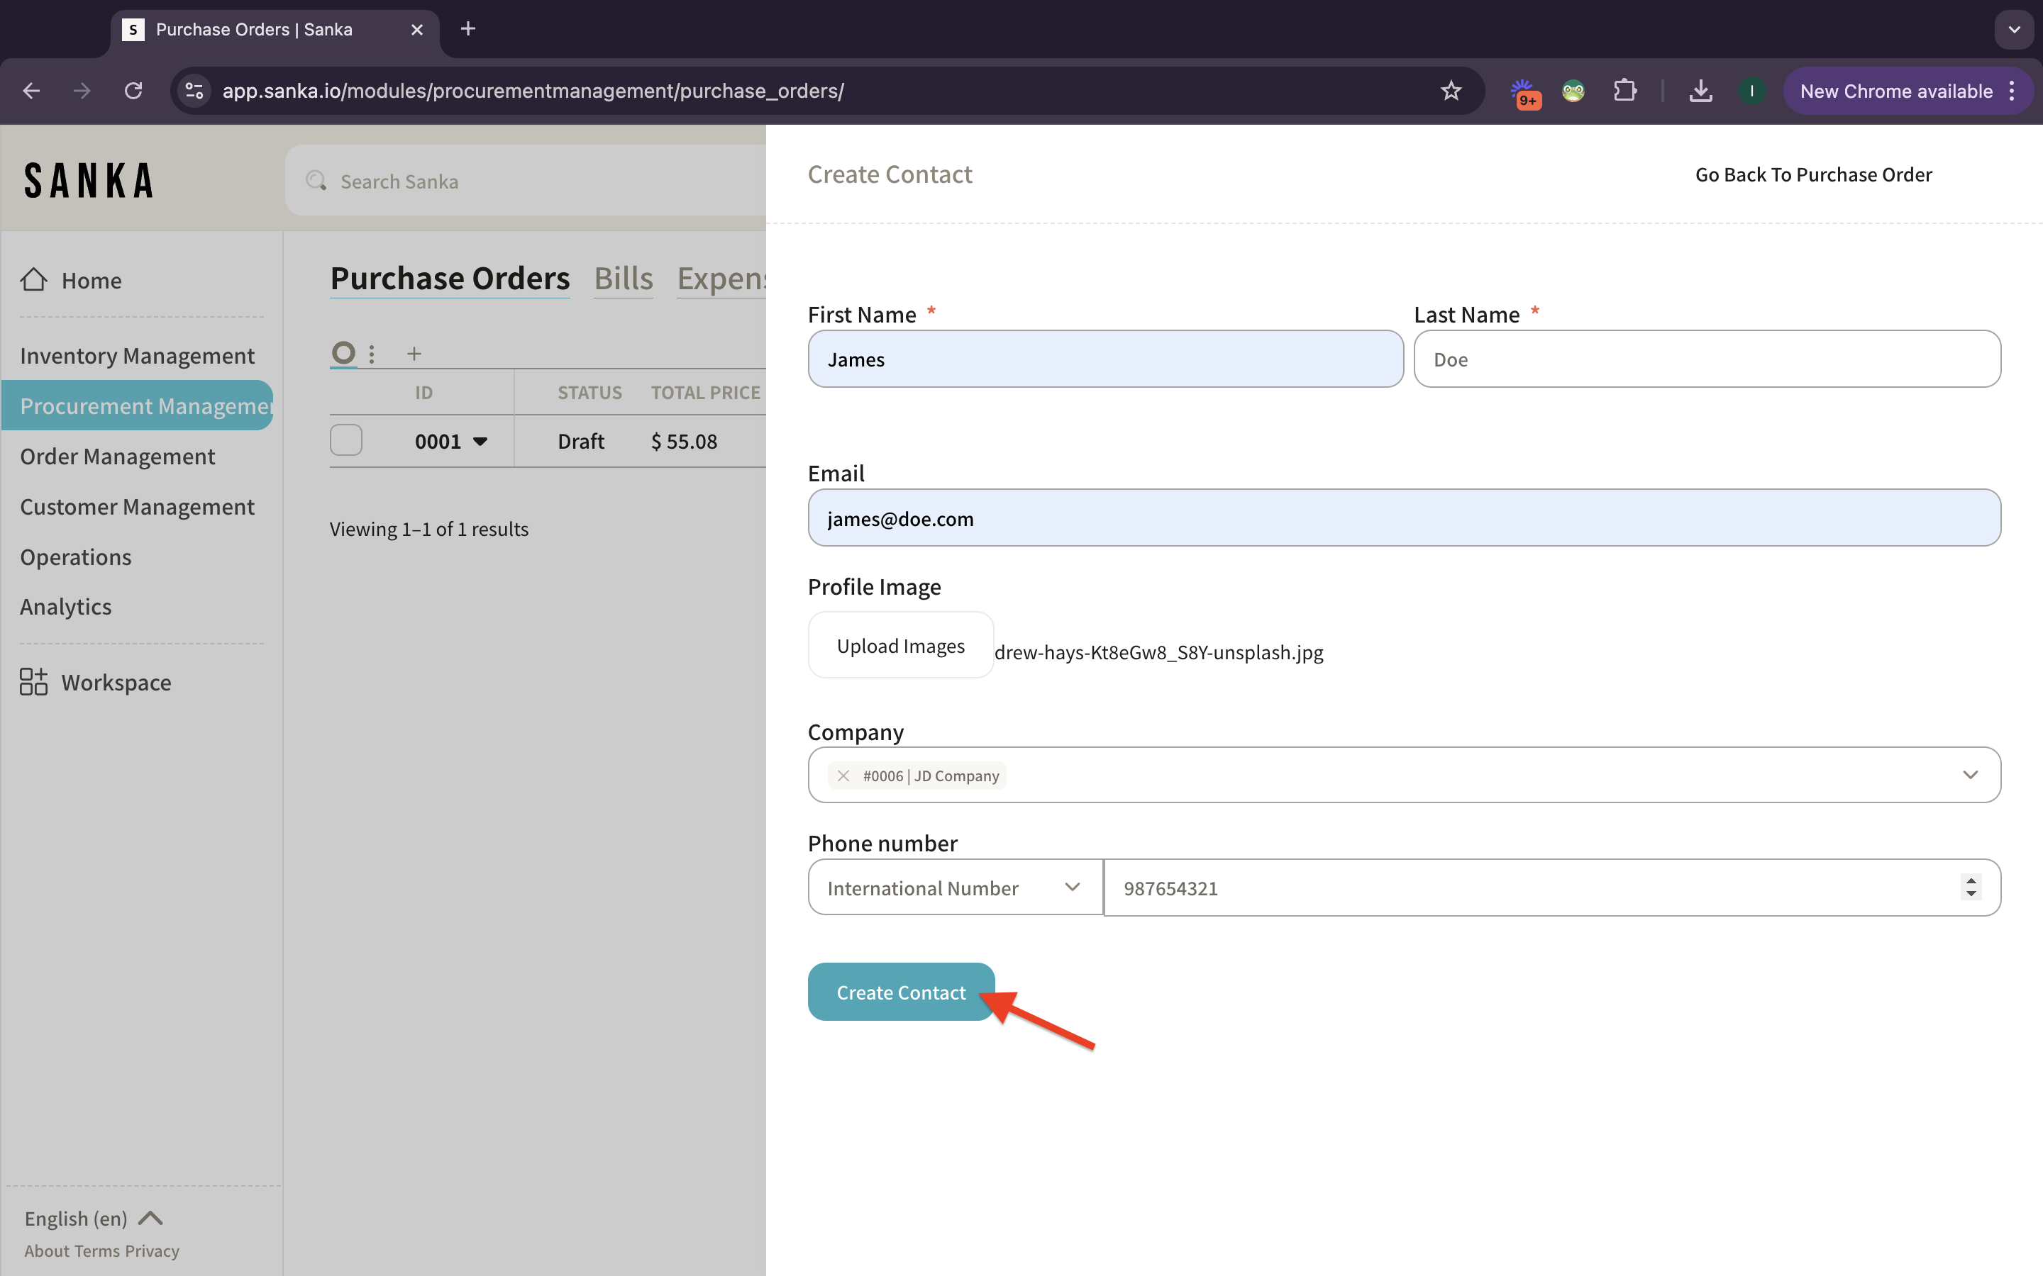
Task: Click the First Name input field
Action: pos(1104,359)
